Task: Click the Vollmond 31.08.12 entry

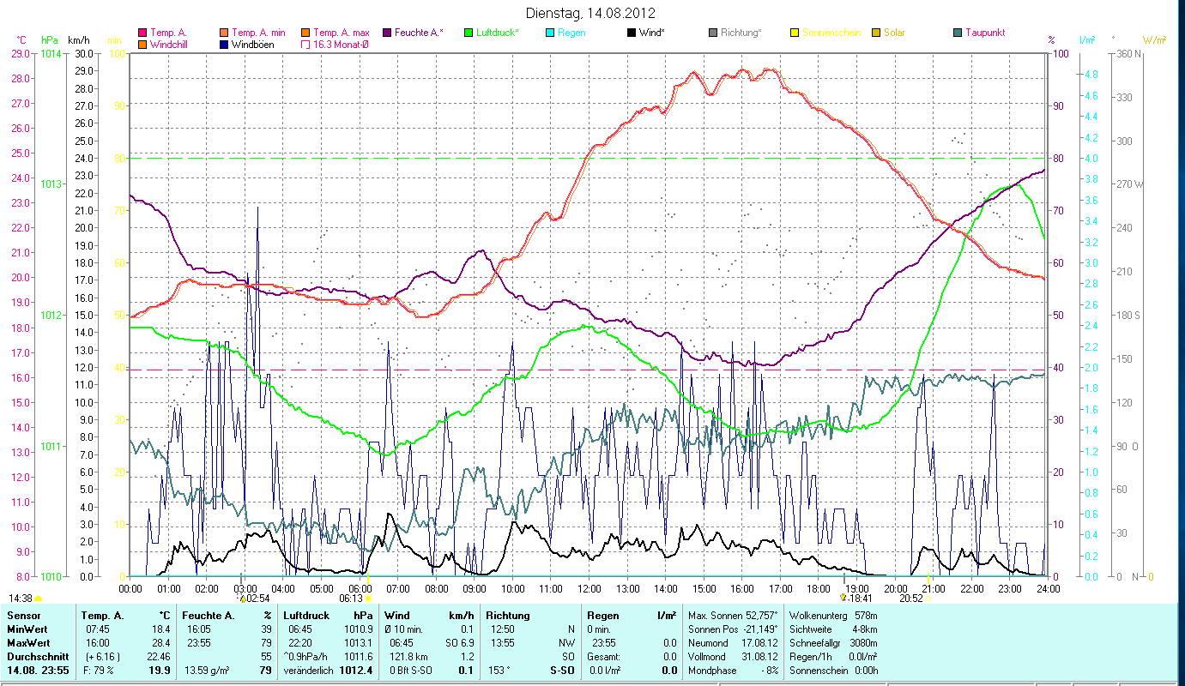Action: click(x=733, y=657)
